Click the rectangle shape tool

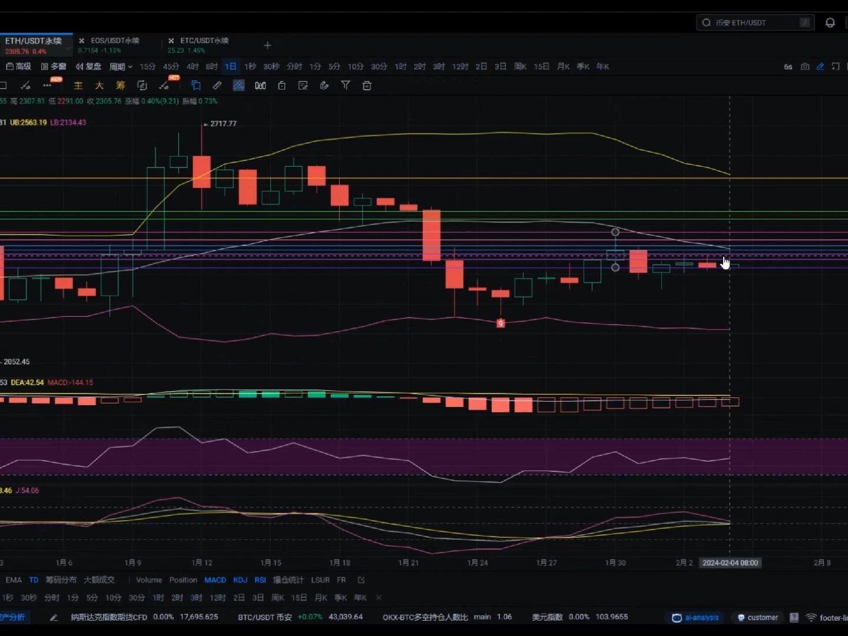tap(3, 85)
